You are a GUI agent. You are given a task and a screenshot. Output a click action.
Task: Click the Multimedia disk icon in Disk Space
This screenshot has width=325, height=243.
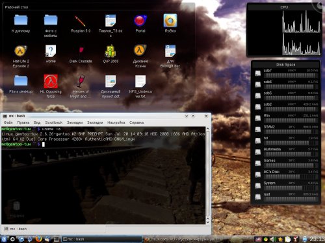(x=258, y=152)
